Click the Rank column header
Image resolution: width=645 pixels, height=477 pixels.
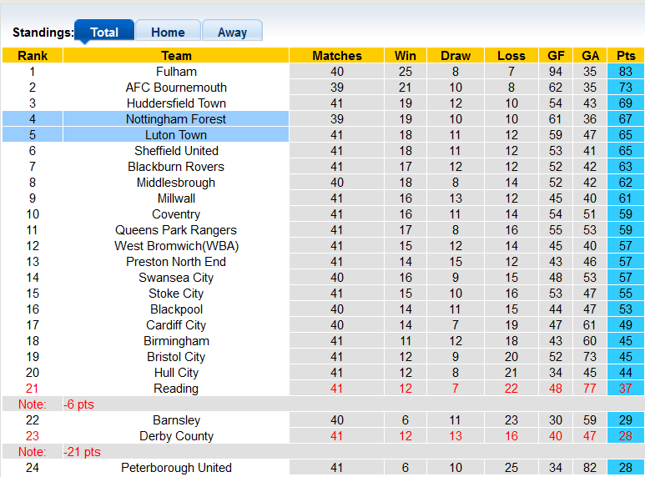tap(33, 56)
